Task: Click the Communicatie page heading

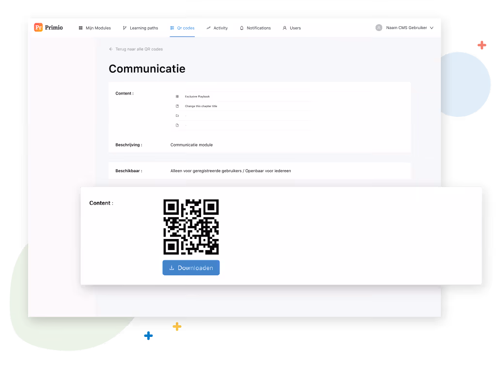Action: click(147, 68)
